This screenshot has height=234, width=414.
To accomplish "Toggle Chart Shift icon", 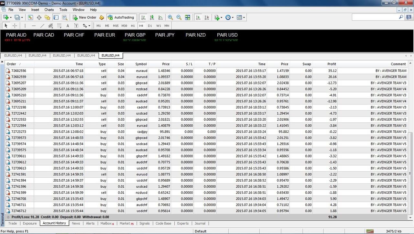I will [207, 17].
